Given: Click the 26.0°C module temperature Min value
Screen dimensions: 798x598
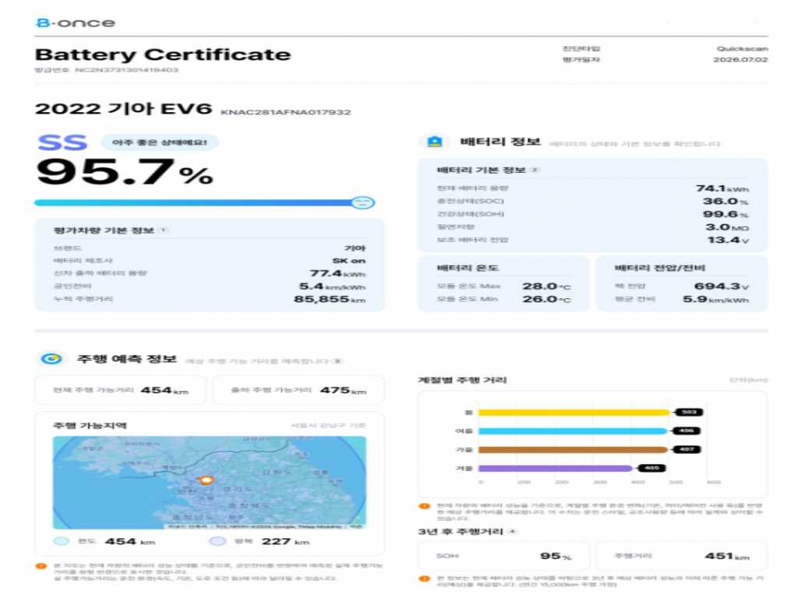Looking at the screenshot, I should (546, 299).
